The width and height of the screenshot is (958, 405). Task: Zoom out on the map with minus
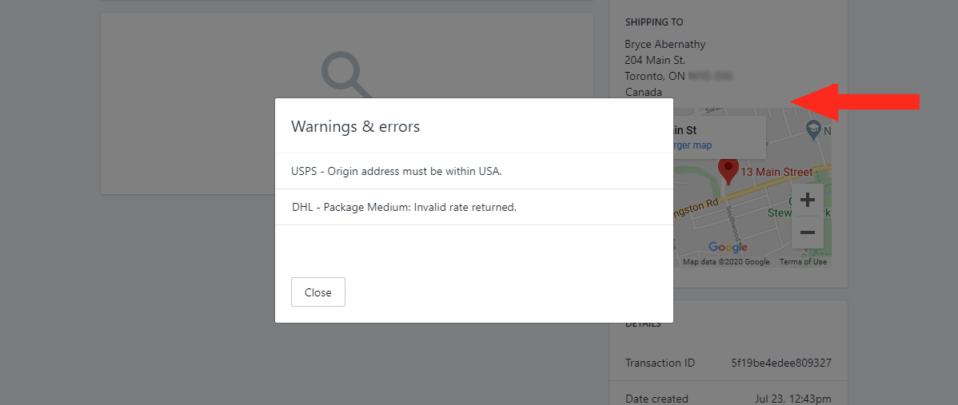tap(808, 232)
